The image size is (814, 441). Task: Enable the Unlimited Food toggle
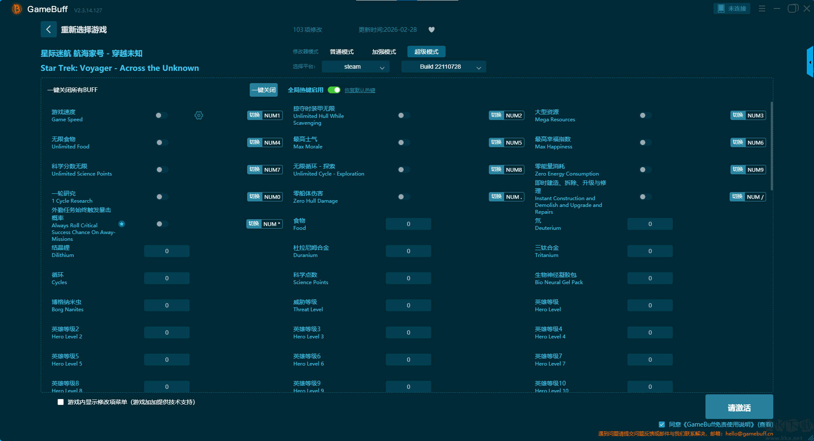tap(162, 142)
